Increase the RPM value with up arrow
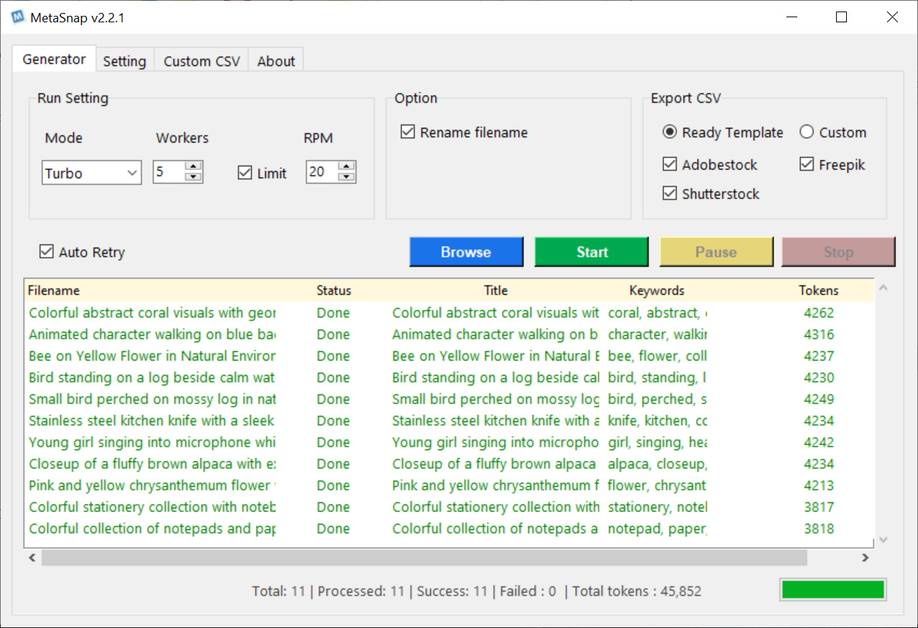This screenshot has width=918, height=628. [346, 167]
